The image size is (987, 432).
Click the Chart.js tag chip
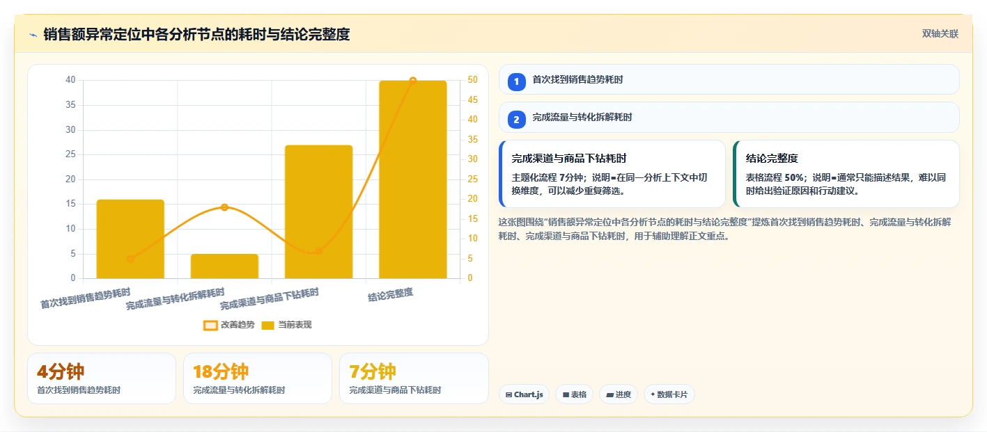(524, 394)
